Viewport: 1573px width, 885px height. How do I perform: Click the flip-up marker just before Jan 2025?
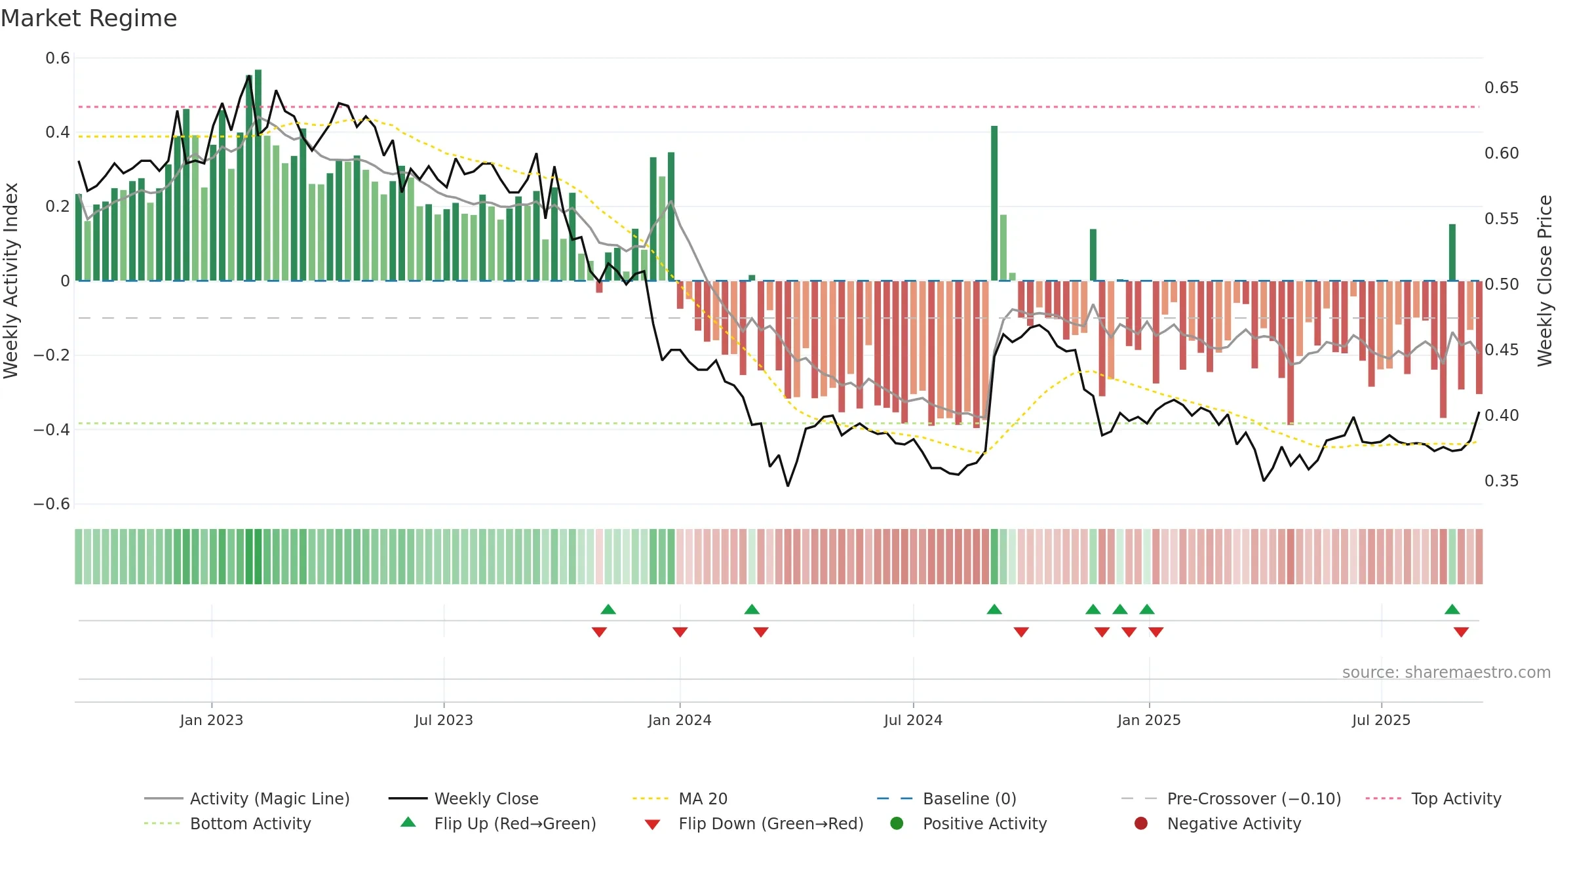[x=1146, y=609]
